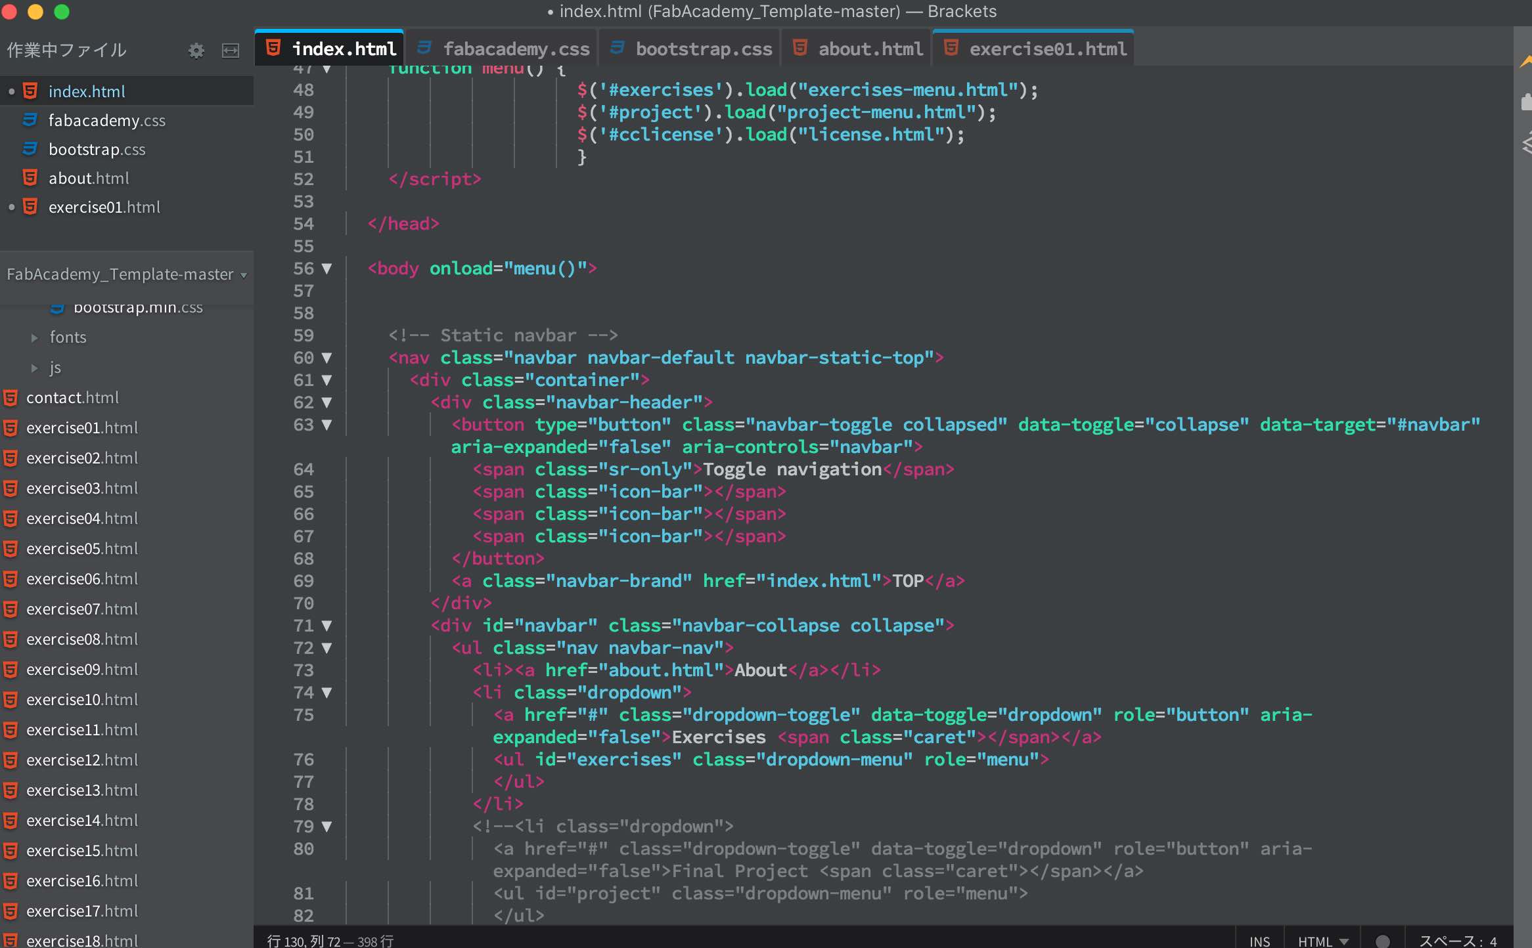Click line number 69 in the gutter
Image resolution: width=1532 pixels, height=948 pixels.
point(304,581)
